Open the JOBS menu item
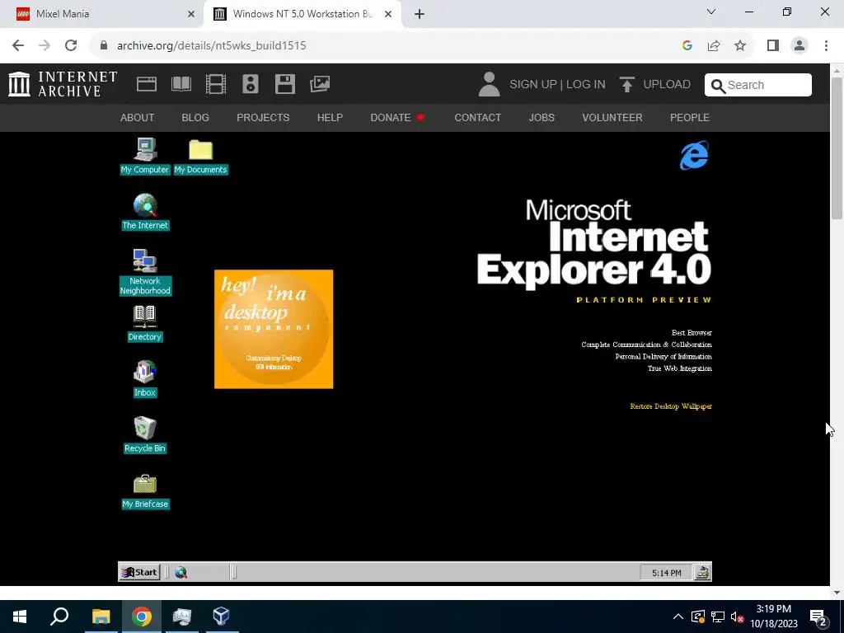844x633 pixels. pos(542,117)
